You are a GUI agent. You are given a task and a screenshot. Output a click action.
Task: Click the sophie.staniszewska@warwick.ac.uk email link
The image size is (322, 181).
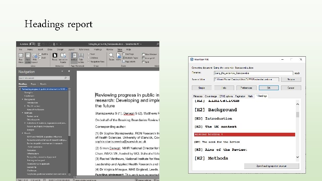(x=120, y=141)
